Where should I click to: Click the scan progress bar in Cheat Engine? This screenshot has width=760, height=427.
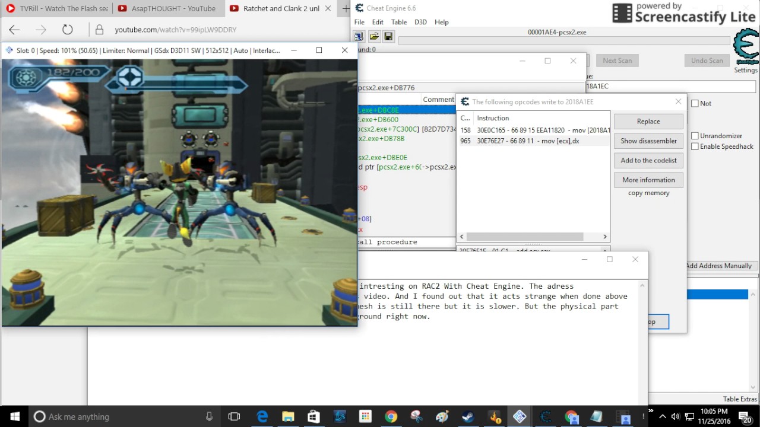tap(564, 41)
